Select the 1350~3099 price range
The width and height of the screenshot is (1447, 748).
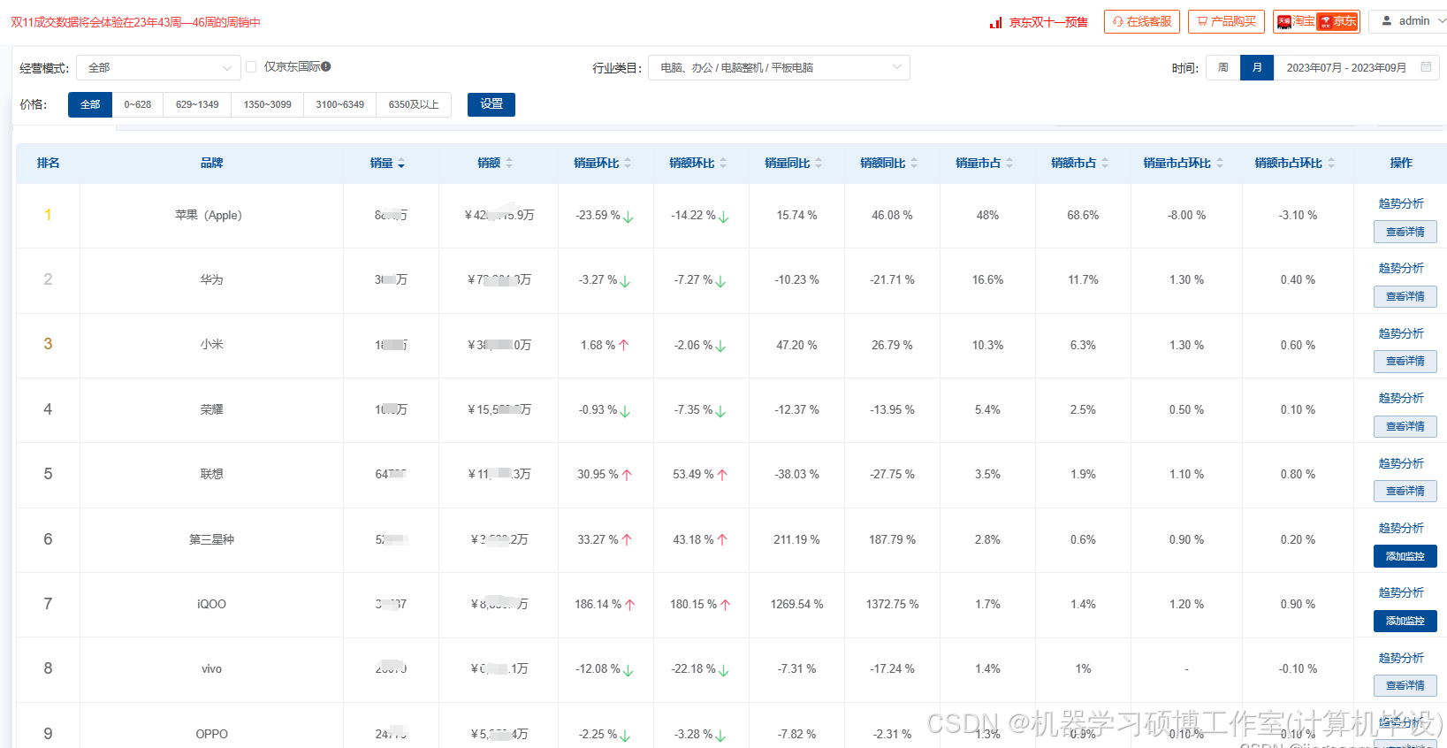(x=268, y=104)
